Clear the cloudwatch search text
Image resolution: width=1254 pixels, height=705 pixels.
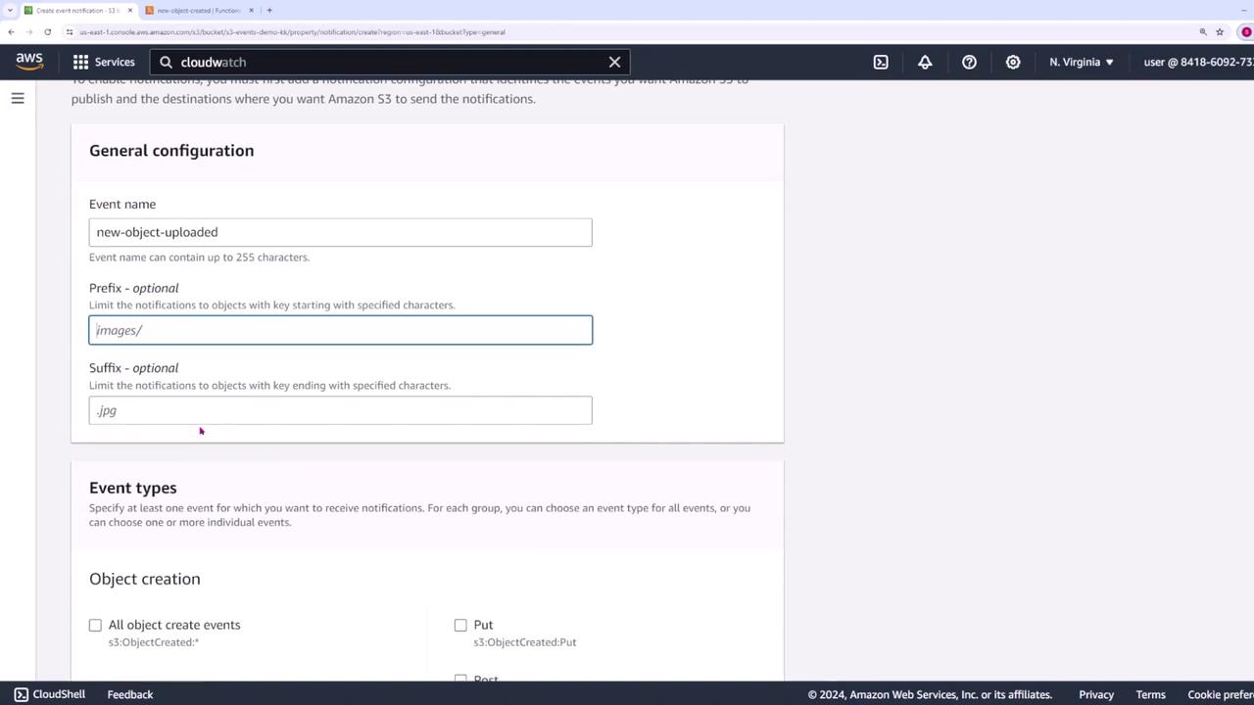[614, 62]
